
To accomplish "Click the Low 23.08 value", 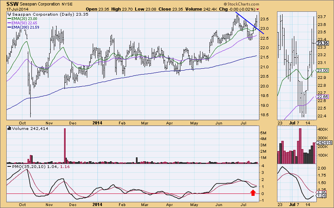I will [145, 9].
